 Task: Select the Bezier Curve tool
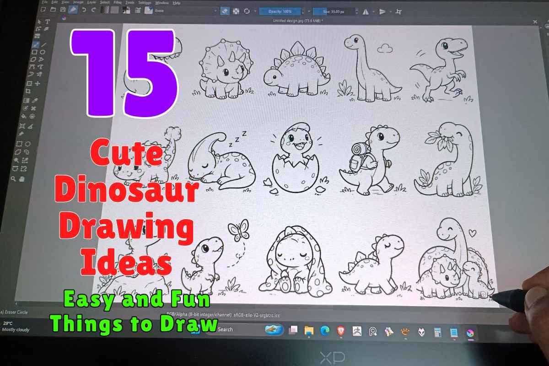32,66
